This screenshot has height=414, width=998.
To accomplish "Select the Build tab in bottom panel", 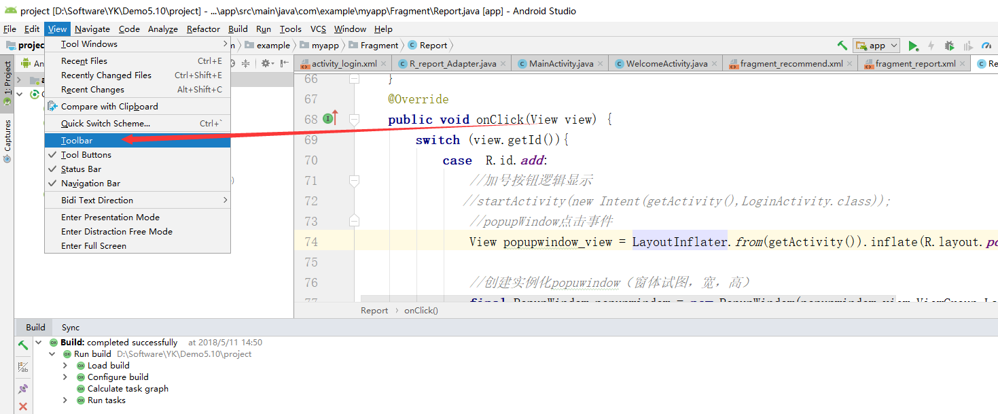I will (x=35, y=327).
